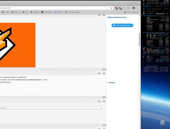Open the Mozello bookmark
The width and height of the screenshot is (170, 129).
pyautogui.click(x=59, y=12)
